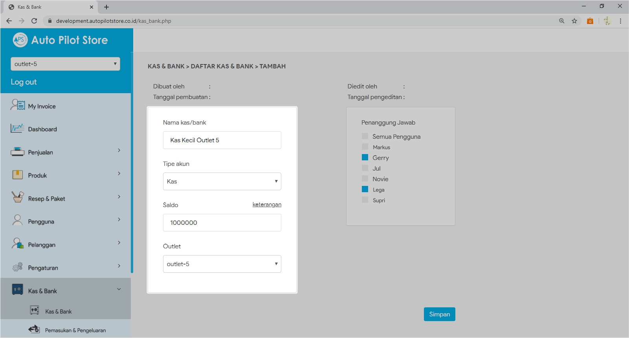The width and height of the screenshot is (629, 338).
Task: Click the Saldo input field
Action: click(x=222, y=222)
